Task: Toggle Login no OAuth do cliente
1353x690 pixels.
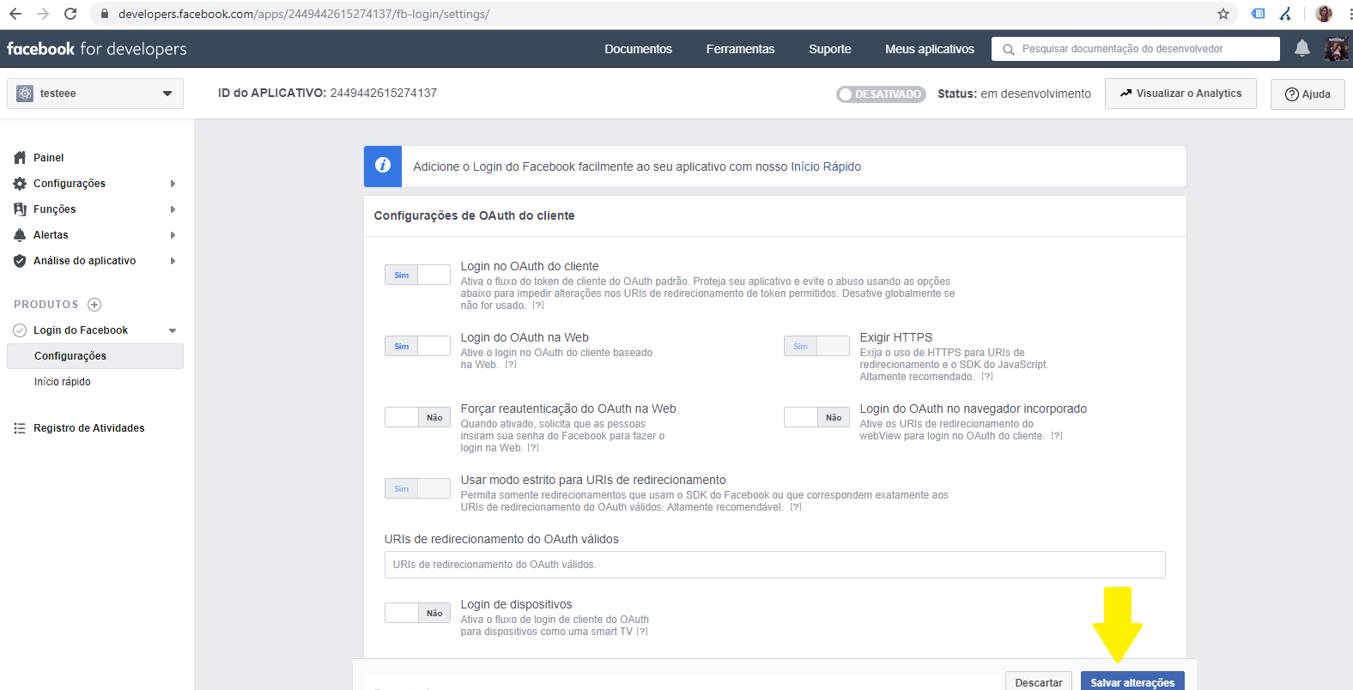Action: tap(417, 275)
